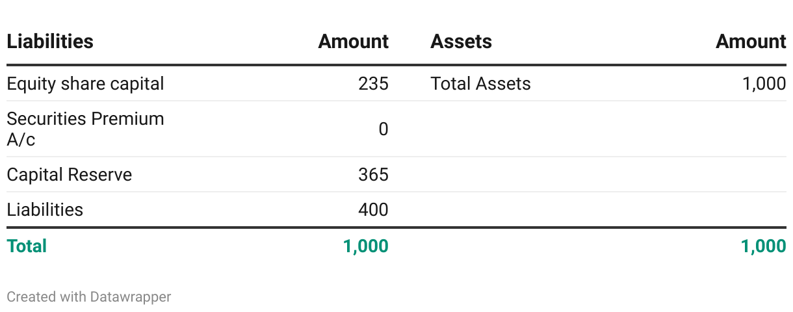793x312 pixels.
Task: Select the Securities Premium A/c cell
Action: click(85, 129)
